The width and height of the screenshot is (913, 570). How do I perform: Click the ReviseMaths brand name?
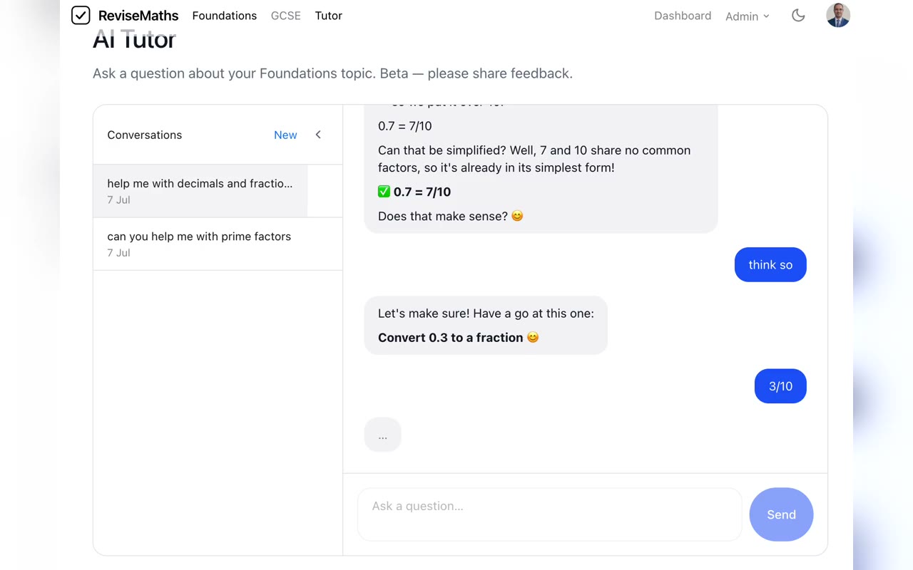138,16
